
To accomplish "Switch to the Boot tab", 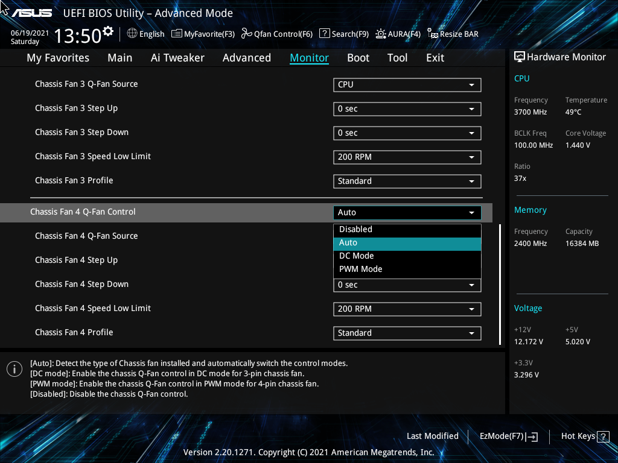I will (358, 57).
